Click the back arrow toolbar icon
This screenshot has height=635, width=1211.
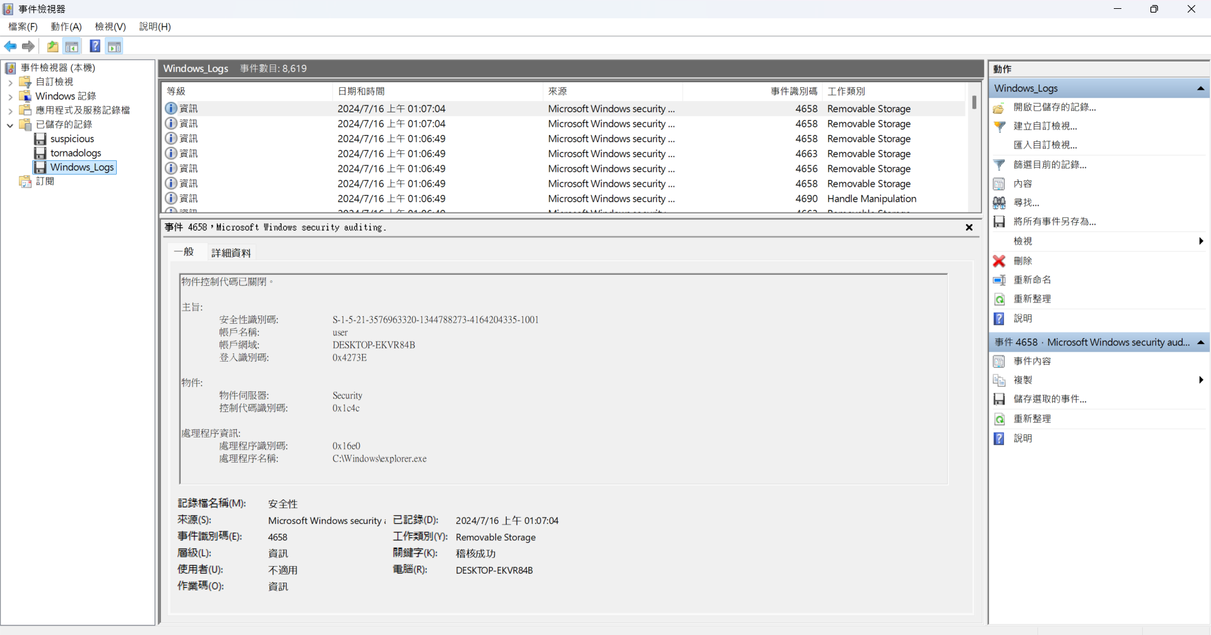[x=11, y=46]
